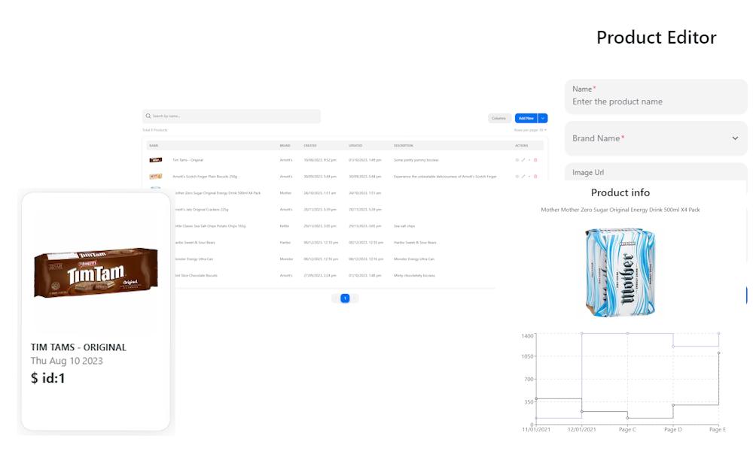Sort by the CREATED column header

[x=310, y=146]
